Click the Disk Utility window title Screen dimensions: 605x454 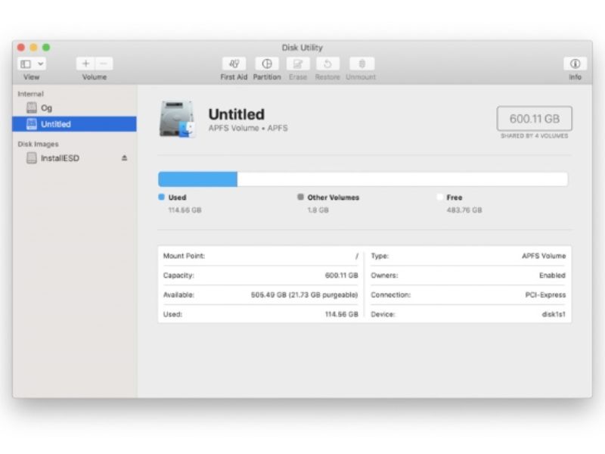pyautogui.click(x=302, y=48)
